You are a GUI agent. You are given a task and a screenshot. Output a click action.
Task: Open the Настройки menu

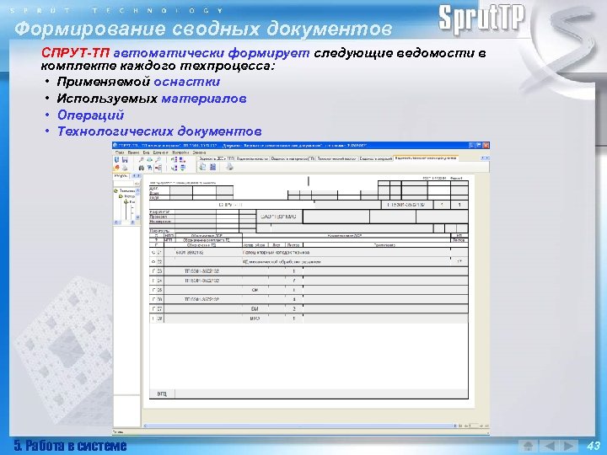pyautogui.click(x=180, y=153)
